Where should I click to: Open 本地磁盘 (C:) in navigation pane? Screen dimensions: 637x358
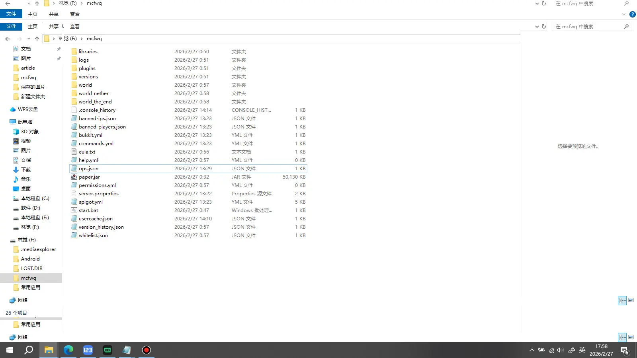click(35, 198)
